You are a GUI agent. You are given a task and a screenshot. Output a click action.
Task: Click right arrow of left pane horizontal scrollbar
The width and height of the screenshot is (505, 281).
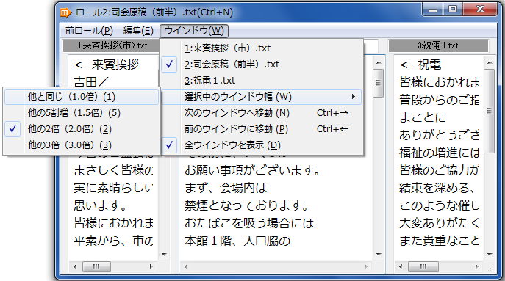click(151, 266)
